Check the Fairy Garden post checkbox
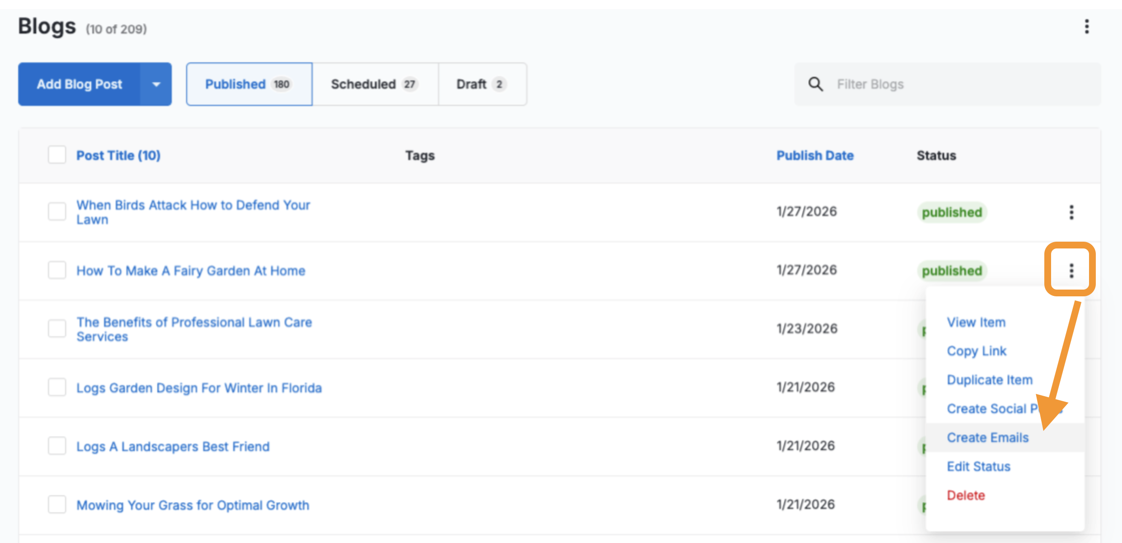This screenshot has height=543, width=1122. (57, 270)
